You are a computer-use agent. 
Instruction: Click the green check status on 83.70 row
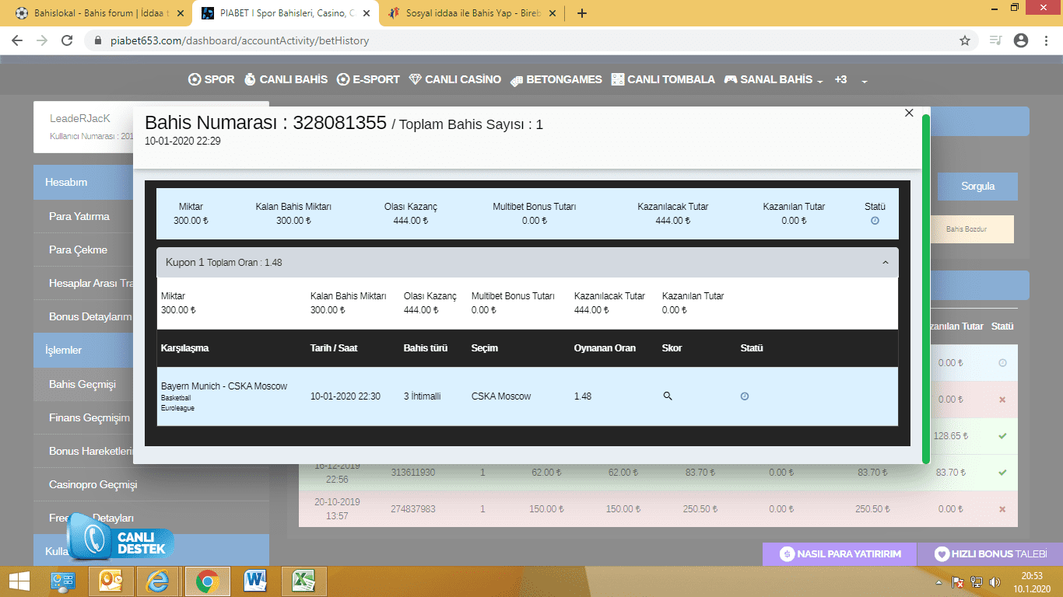point(1002,472)
